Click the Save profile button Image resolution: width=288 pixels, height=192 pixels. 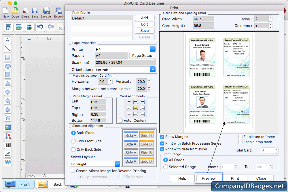(x=145, y=31)
